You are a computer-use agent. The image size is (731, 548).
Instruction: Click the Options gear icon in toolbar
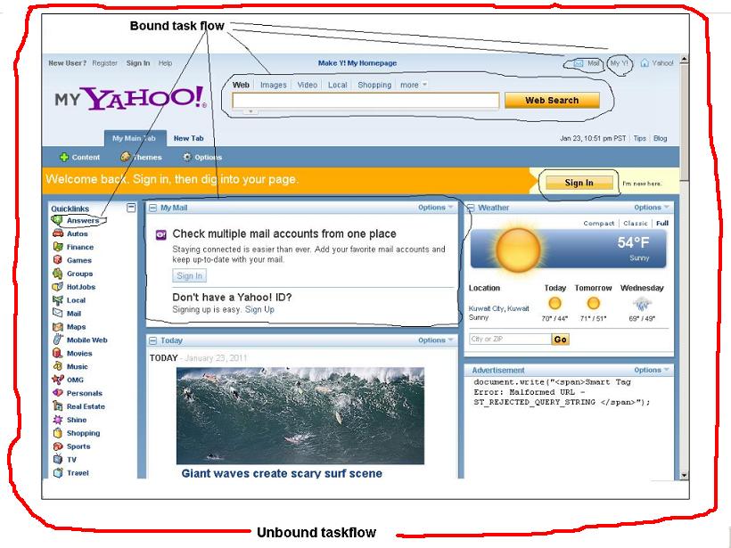point(187,157)
